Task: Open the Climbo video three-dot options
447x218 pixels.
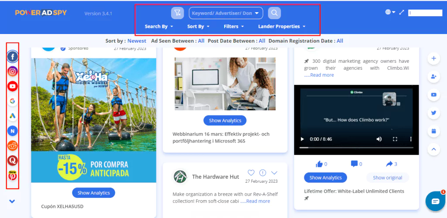Action: 411,139
